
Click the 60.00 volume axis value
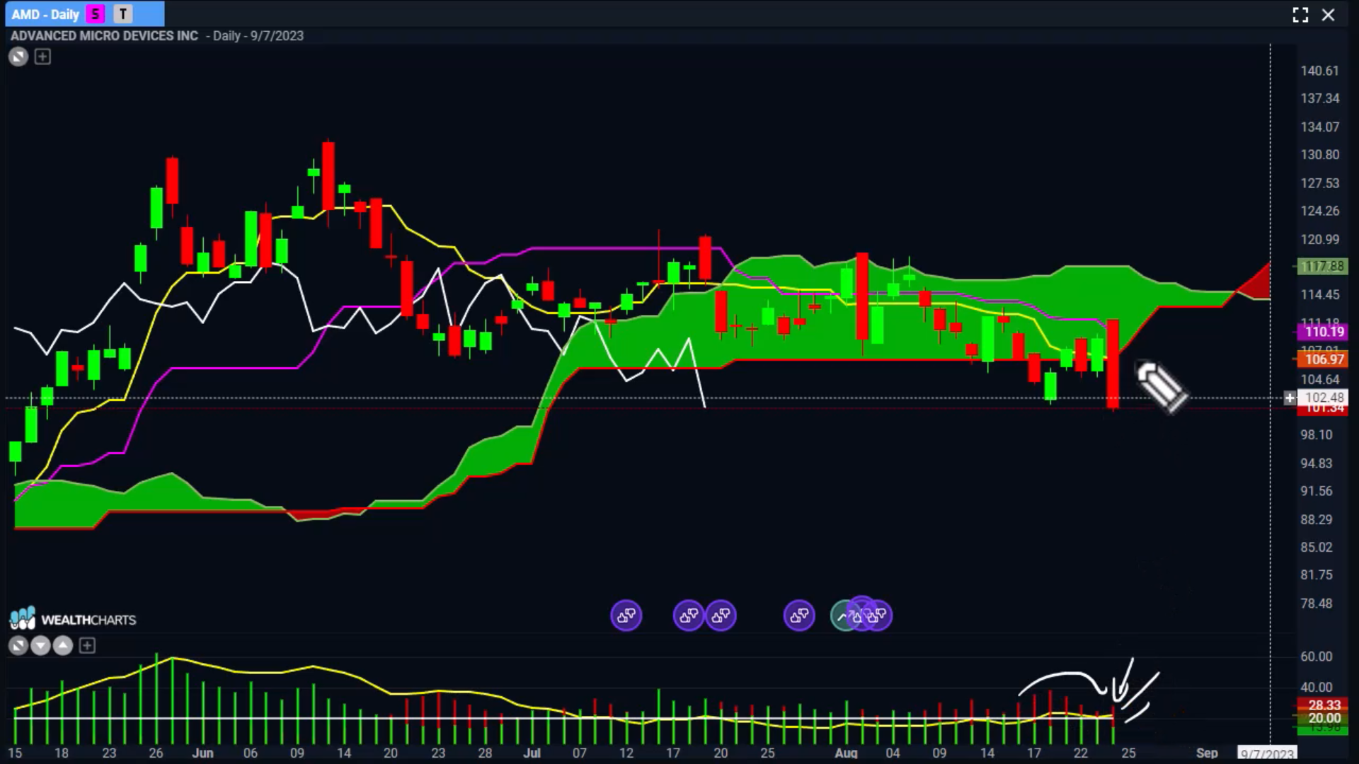click(1316, 656)
